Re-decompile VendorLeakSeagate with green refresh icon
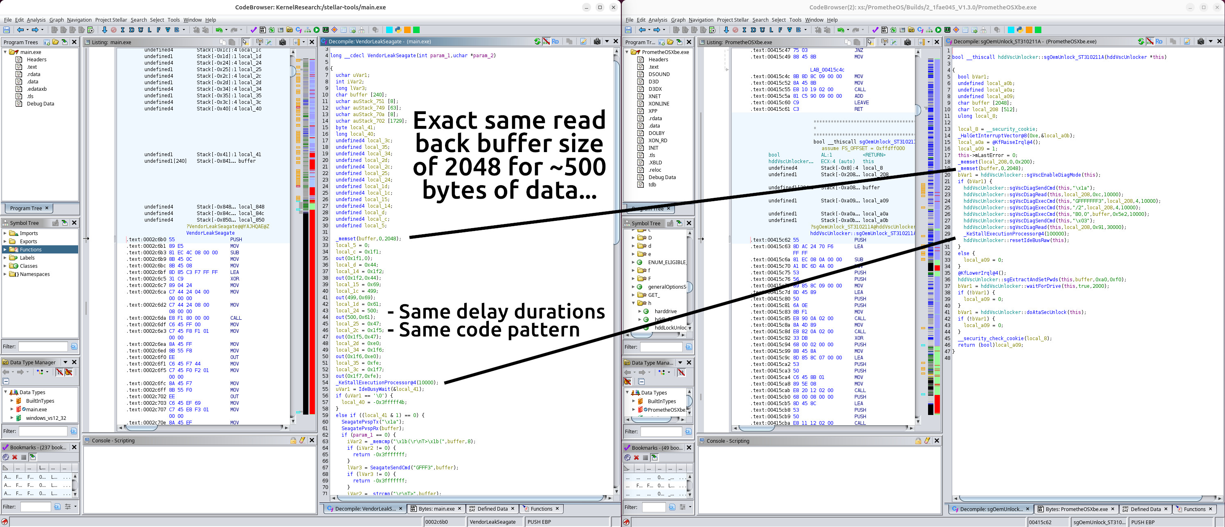 pyautogui.click(x=537, y=41)
